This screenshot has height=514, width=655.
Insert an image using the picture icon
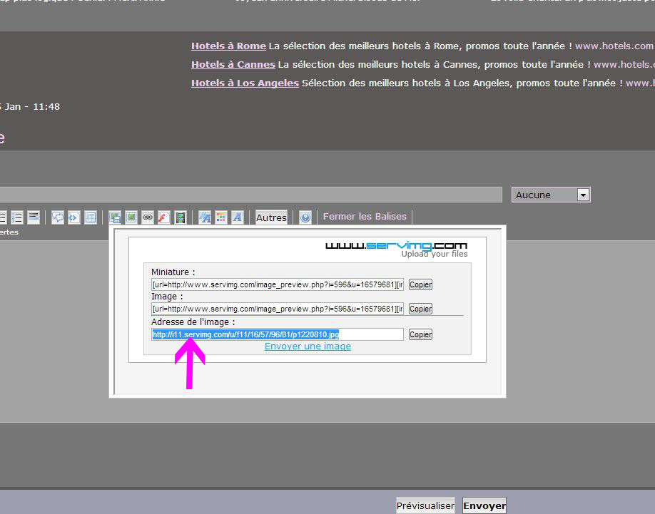131,217
